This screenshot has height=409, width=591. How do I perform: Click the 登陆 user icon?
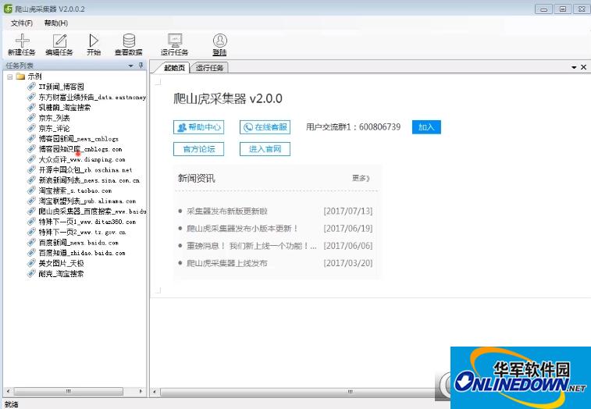[x=219, y=41]
